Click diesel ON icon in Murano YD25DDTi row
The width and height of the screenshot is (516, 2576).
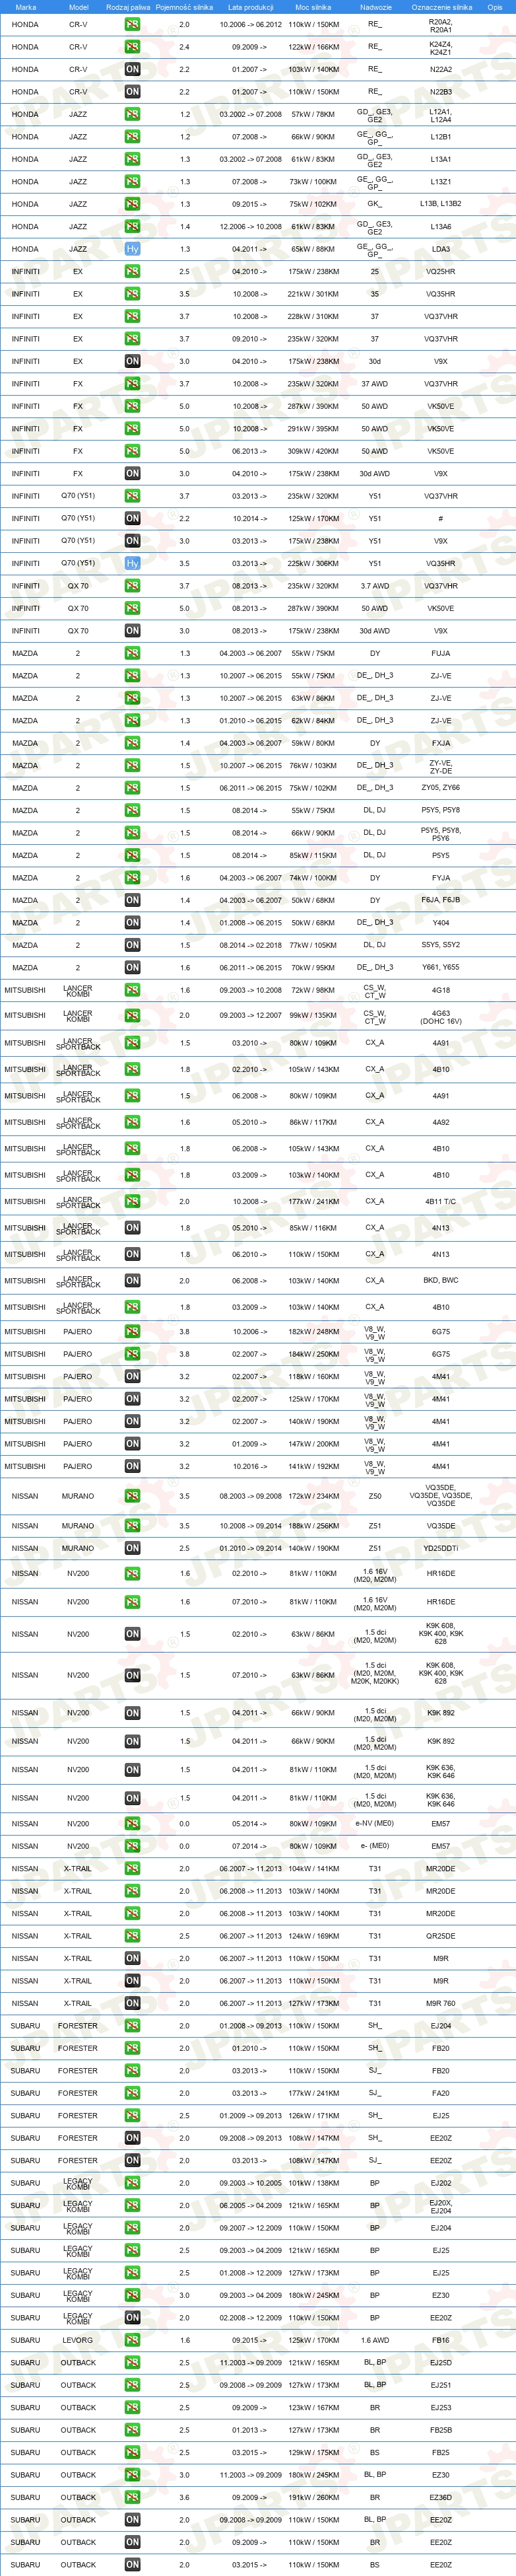tap(132, 1548)
